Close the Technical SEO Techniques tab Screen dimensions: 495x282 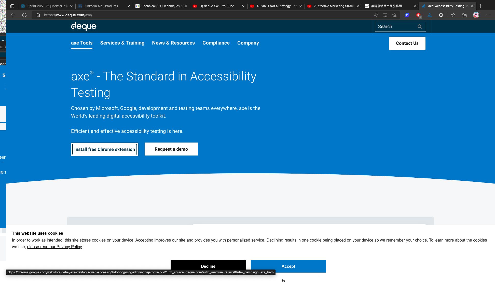click(x=186, y=6)
